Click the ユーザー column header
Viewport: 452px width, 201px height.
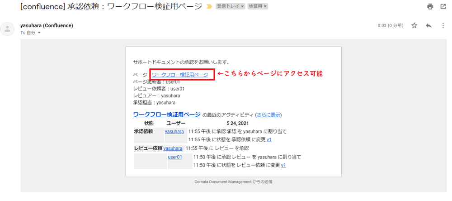[x=176, y=123]
